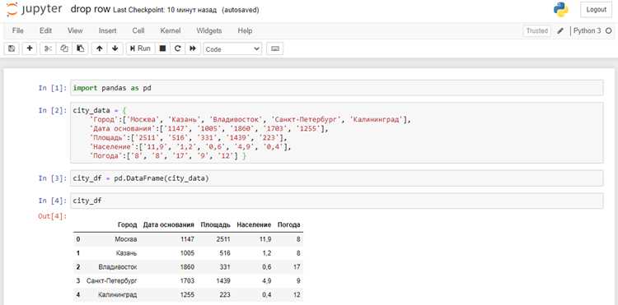Click into the city_data dictionary cell
The image size is (618, 305).
[336, 133]
